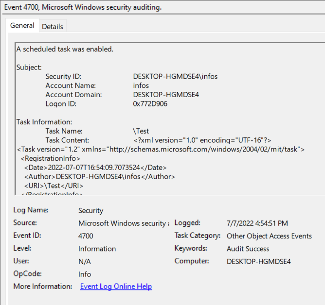Switch to the General tab
The height and width of the screenshot is (305, 325).
click(x=22, y=26)
